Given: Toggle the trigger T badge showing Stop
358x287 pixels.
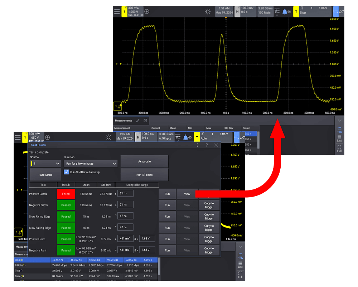Looking at the screenshot, I should (296, 11).
